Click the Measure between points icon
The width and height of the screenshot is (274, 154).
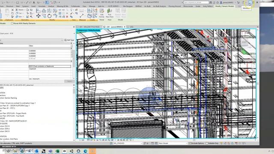click(82, 16)
